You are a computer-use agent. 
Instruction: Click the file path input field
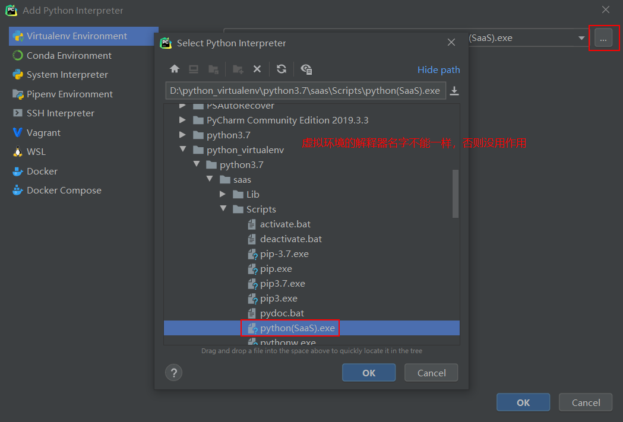305,91
